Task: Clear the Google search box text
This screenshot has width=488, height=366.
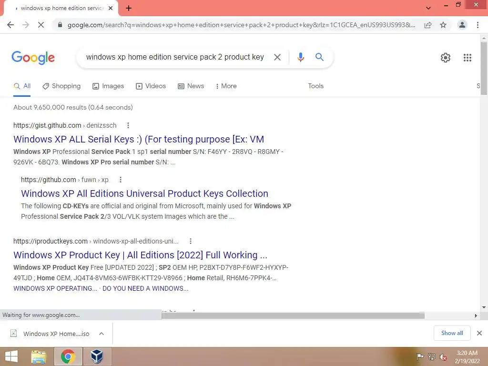Action: tap(277, 57)
